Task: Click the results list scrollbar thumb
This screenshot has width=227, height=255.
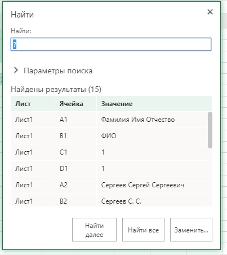Action: click(210, 130)
